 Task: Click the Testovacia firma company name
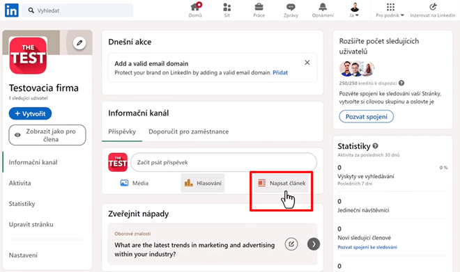coord(44,88)
